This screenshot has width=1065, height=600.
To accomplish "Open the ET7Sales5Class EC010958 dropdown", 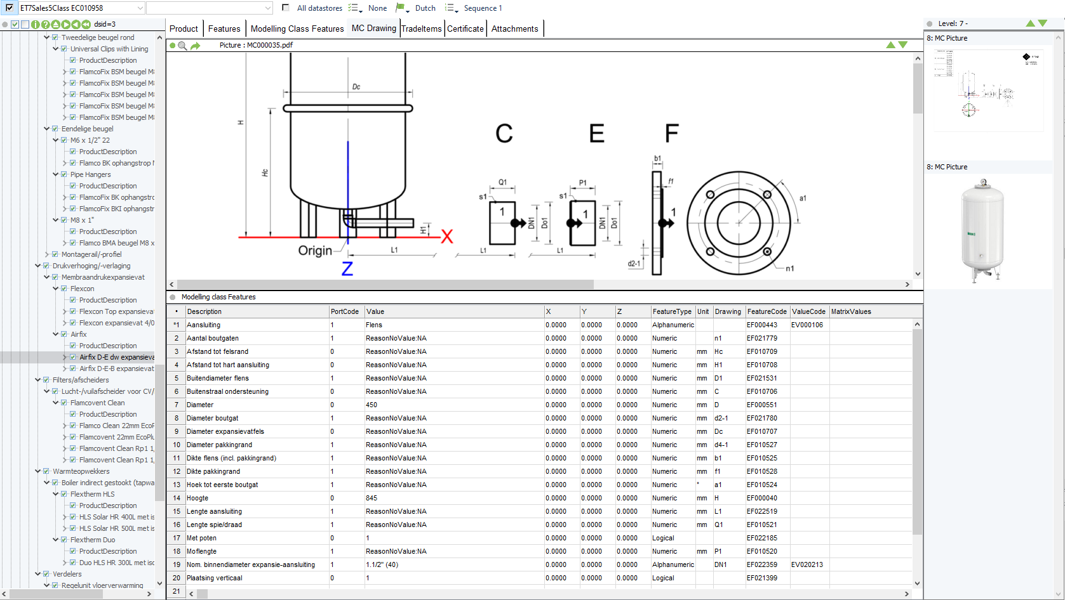I will [x=140, y=8].
